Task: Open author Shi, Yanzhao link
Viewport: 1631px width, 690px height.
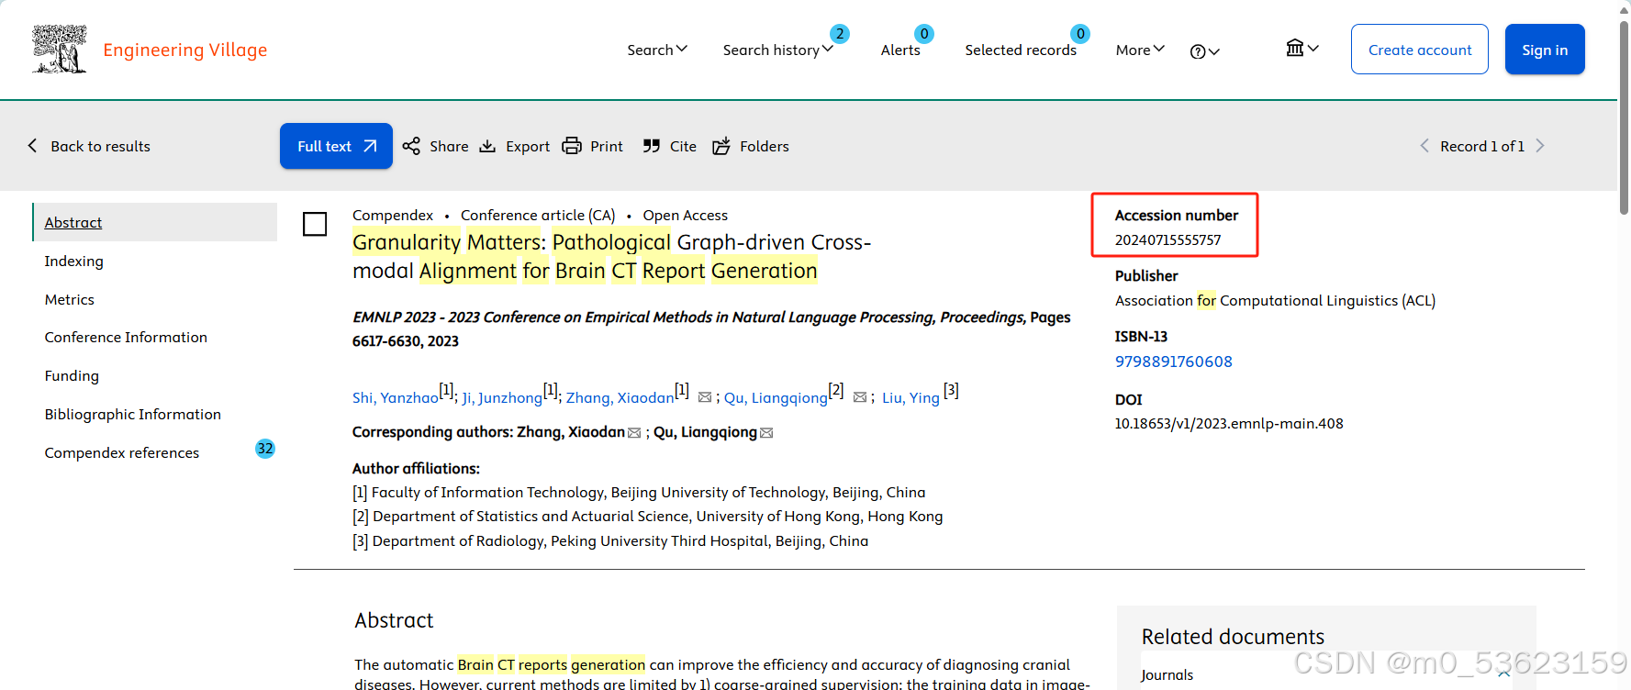Action: [396, 397]
